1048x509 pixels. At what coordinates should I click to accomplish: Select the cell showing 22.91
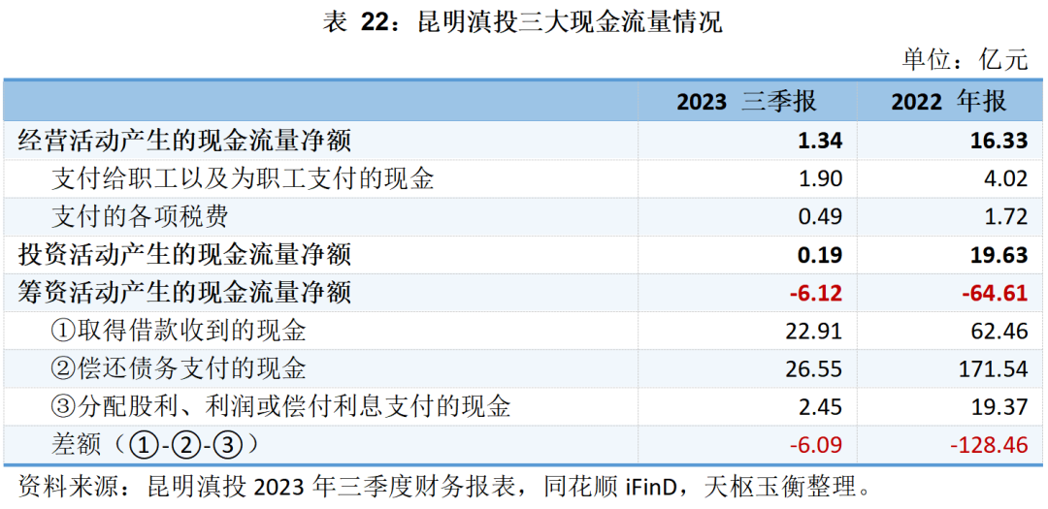[x=813, y=332]
